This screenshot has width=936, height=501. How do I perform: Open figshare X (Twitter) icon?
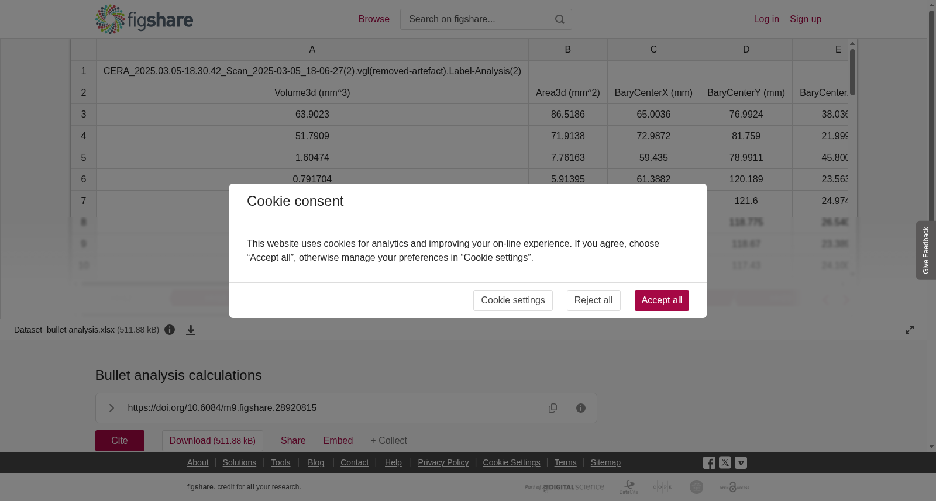pos(725,462)
